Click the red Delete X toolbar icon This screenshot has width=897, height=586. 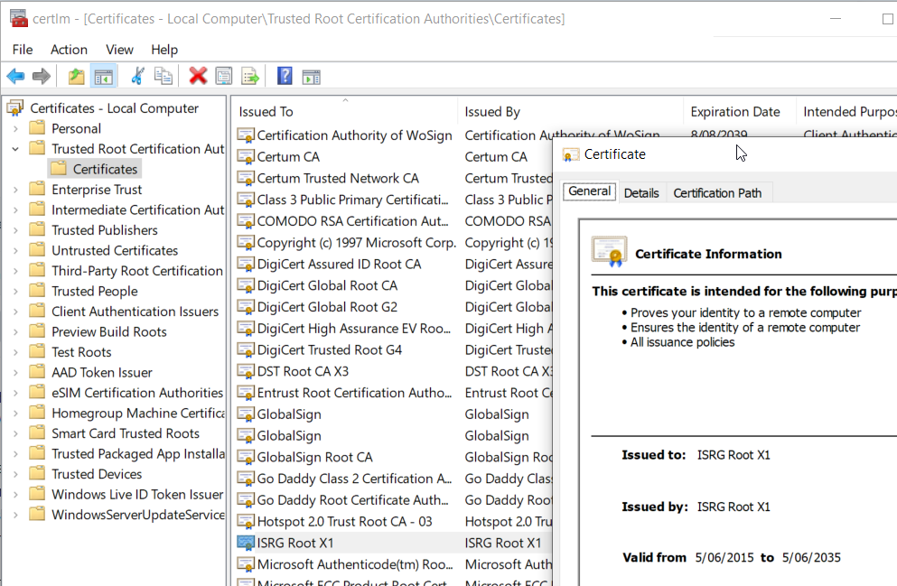click(198, 76)
